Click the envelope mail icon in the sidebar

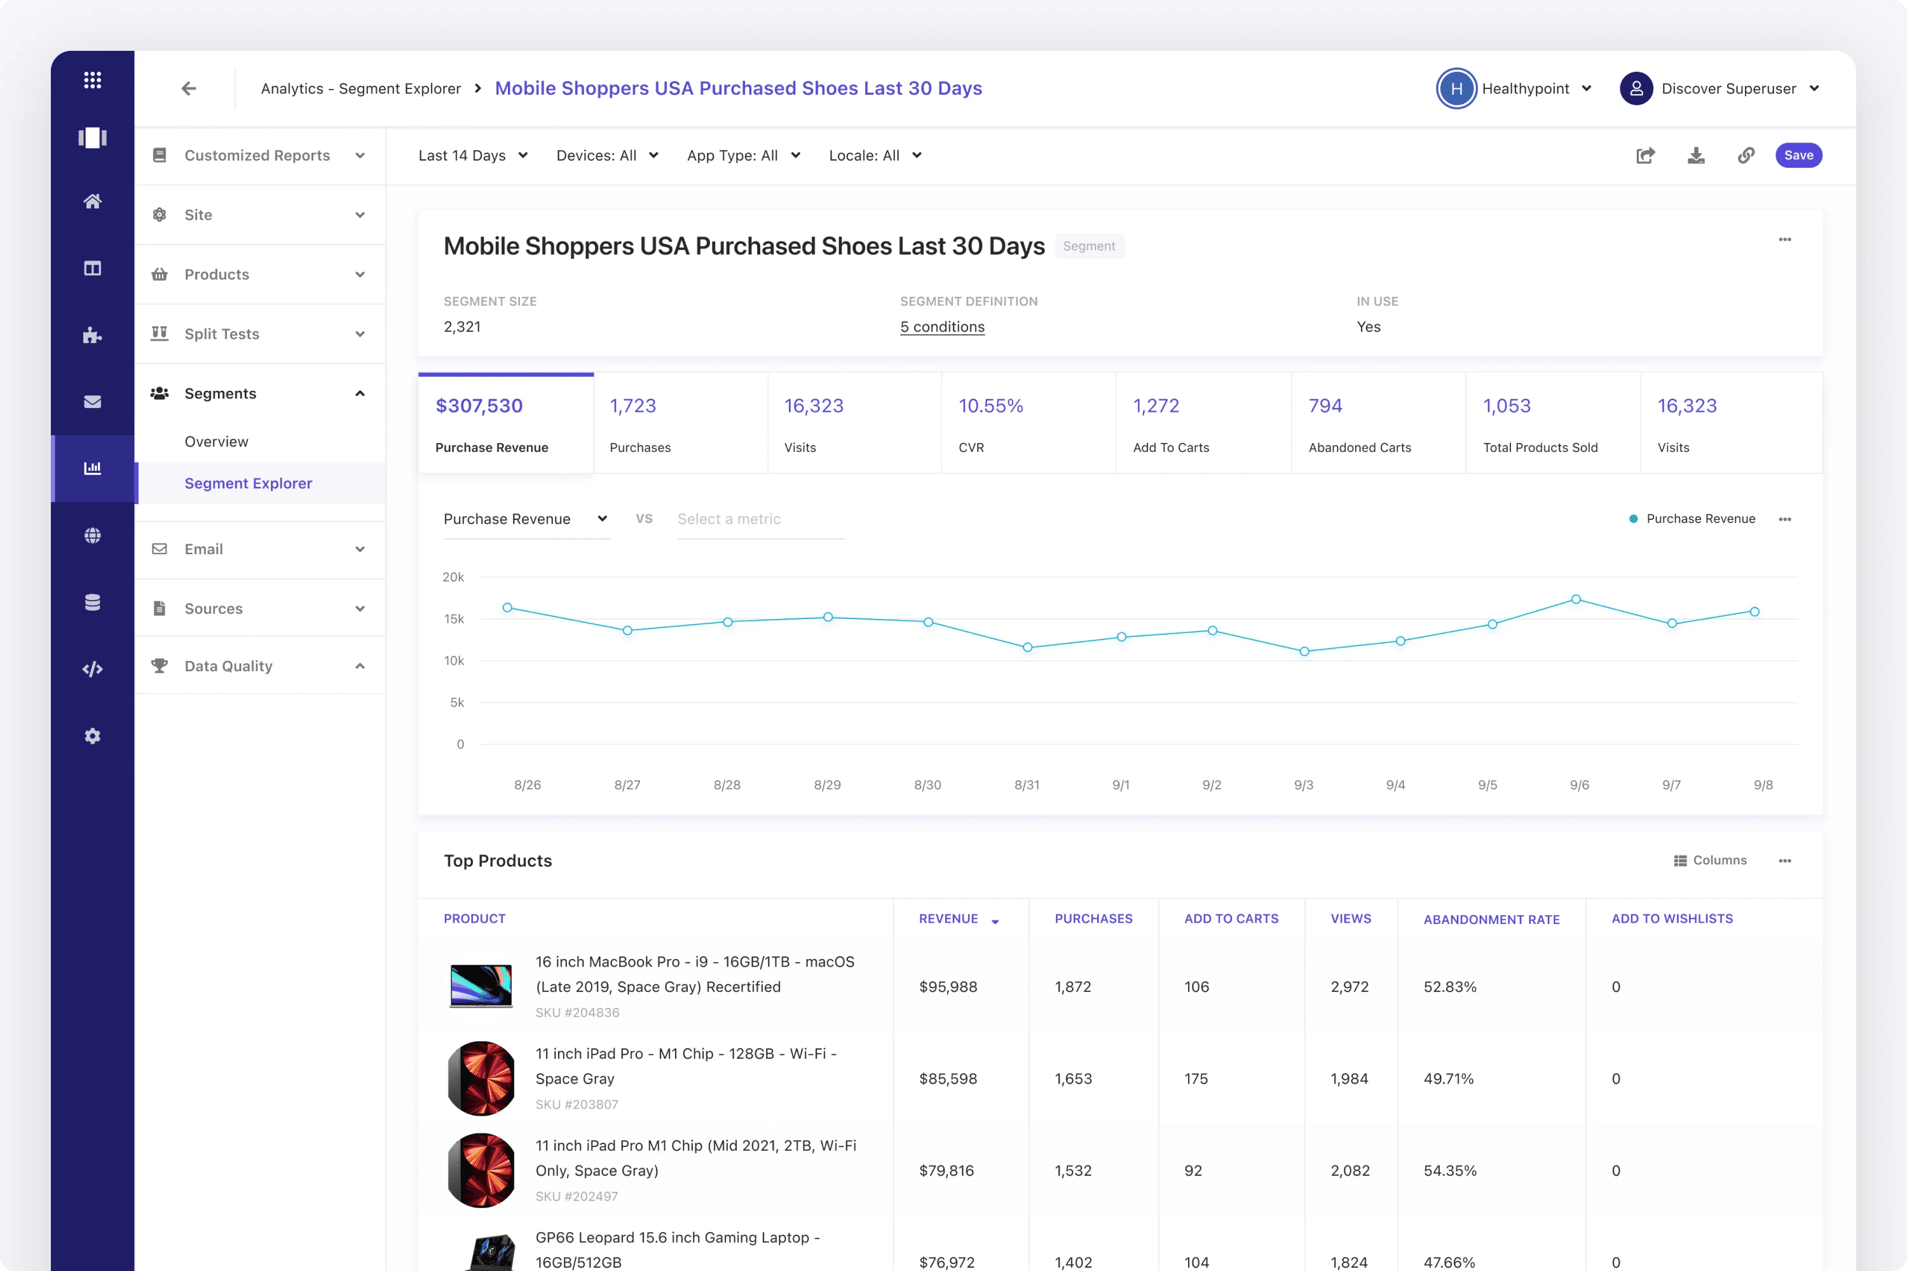tap(92, 402)
